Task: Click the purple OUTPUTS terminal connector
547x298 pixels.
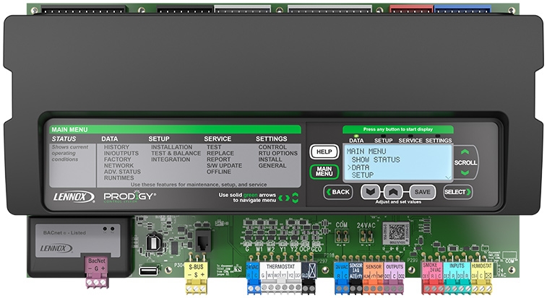Action: pyautogui.click(x=395, y=278)
